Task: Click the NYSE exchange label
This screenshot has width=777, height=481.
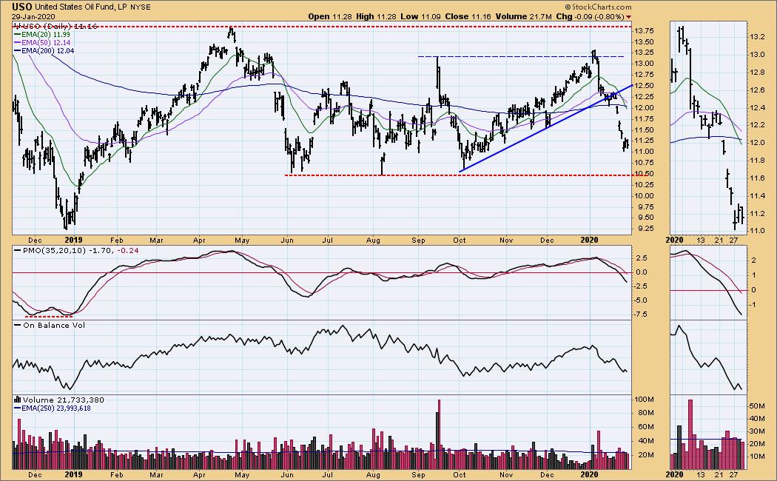Action: (x=141, y=7)
